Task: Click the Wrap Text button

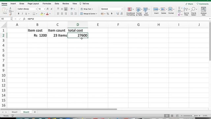Action: pos(87,9)
